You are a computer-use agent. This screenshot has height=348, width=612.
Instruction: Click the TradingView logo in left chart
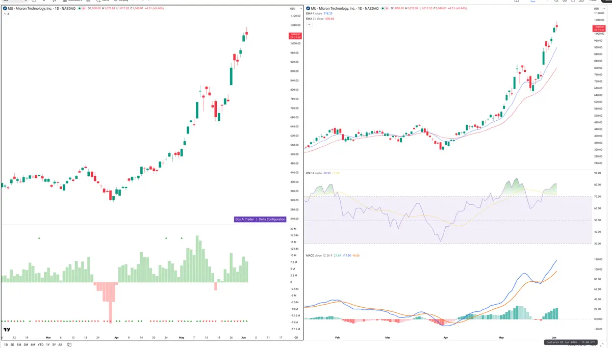(x=6, y=330)
